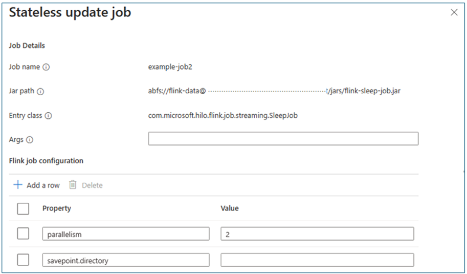Image resolution: width=467 pixels, height=274 pixels.
Task: Open the Args info icon hint
Action: [30, 140]
